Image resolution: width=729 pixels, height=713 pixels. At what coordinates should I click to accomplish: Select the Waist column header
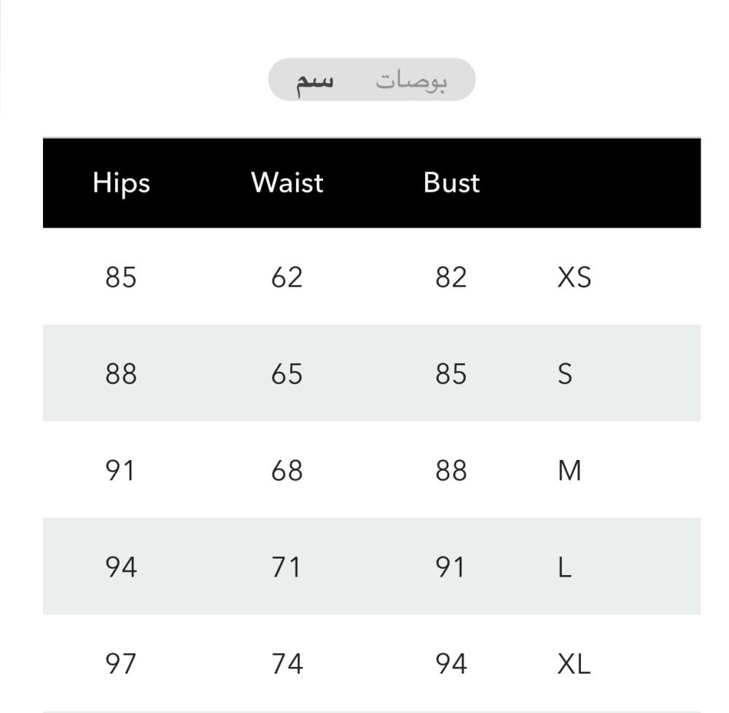[287, 182]
